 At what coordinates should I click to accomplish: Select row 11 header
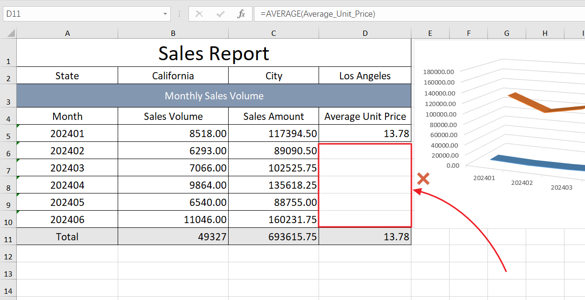pyautogui.click(x=8, y=239)
